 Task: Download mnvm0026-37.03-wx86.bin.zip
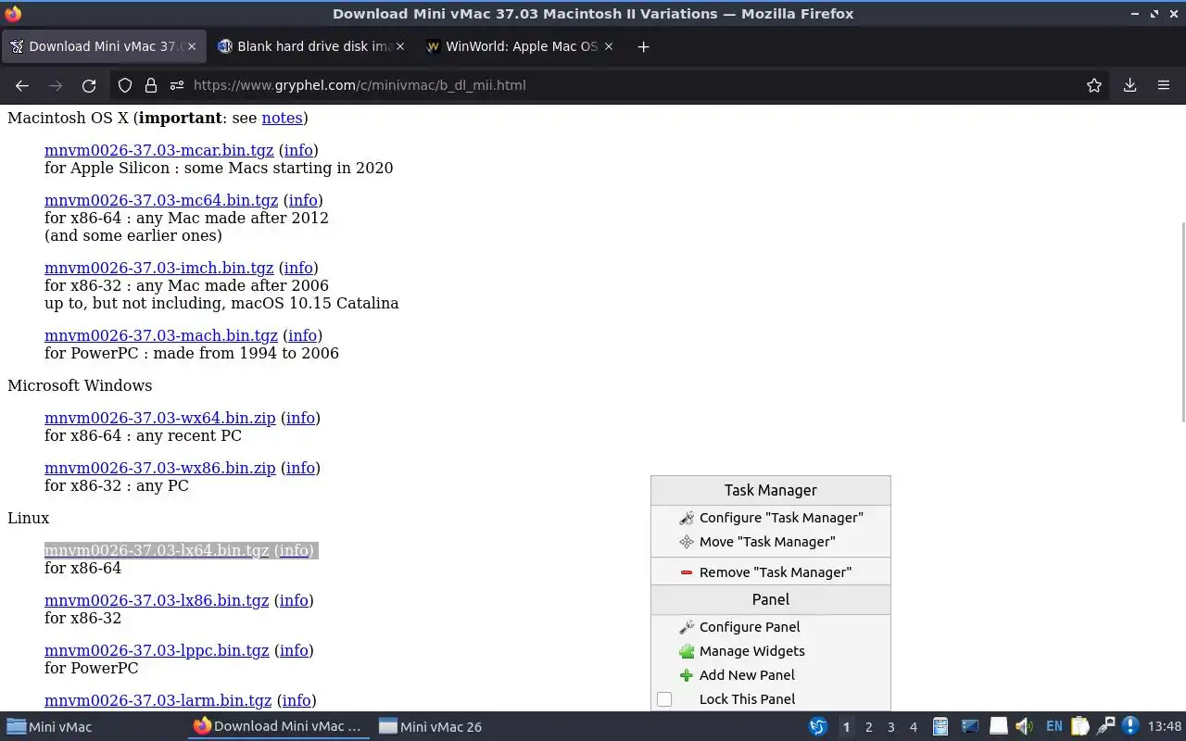[160, 468]
